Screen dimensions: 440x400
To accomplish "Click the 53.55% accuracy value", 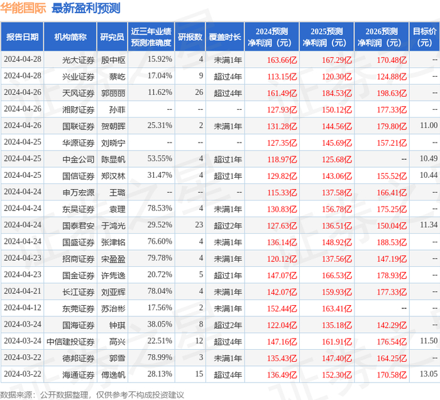I will coord(160,158).
